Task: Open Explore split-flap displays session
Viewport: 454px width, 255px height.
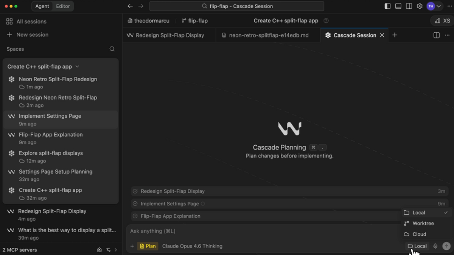Action: coord(61,157)
